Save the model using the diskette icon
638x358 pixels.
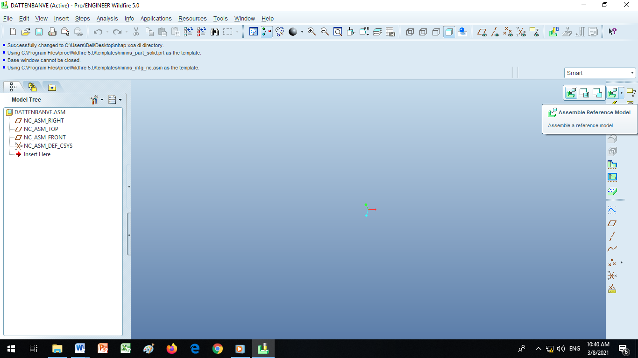pos(39,32)
